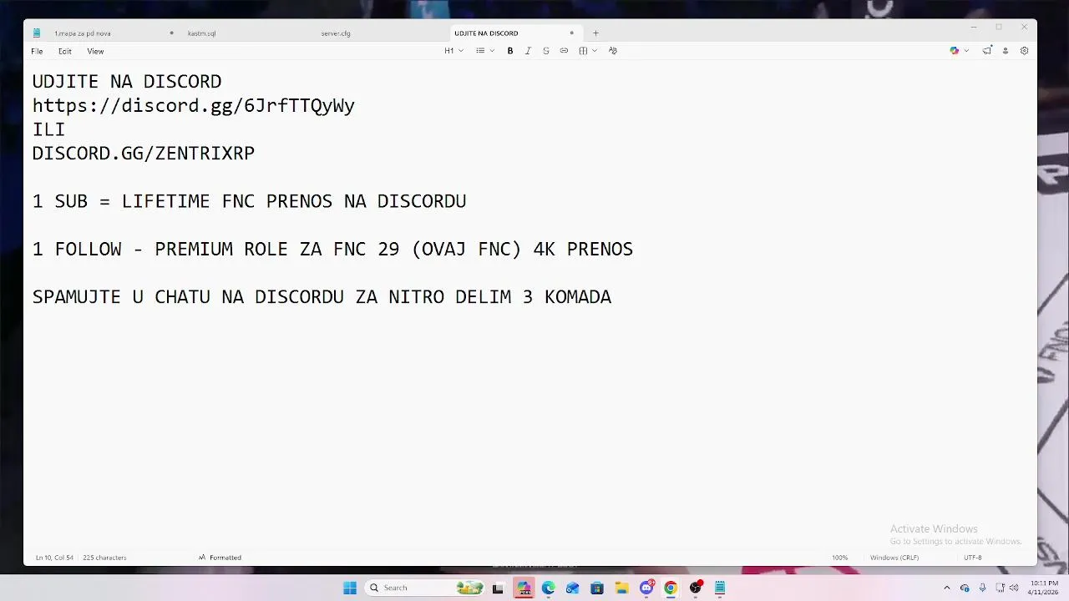This screenshot has width=1069, height=601.
Task: Open the notifications megaphone icon
Action: [987, 51]
